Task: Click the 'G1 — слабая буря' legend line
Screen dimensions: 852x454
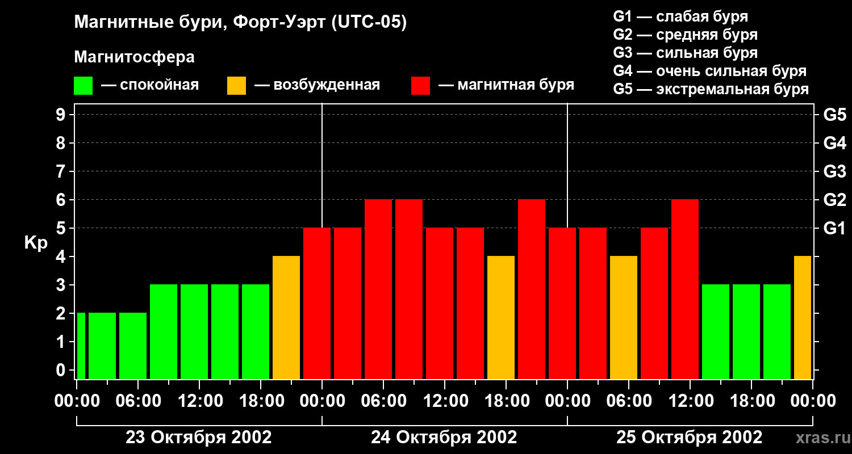Action: click(x=680, y=16)
